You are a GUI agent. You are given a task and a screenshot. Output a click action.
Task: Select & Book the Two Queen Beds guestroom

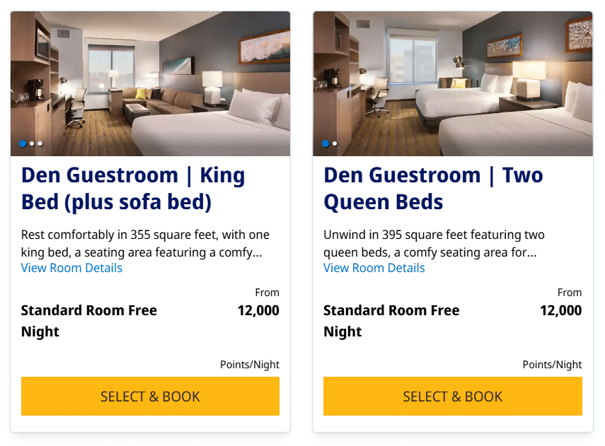point(453,397)
